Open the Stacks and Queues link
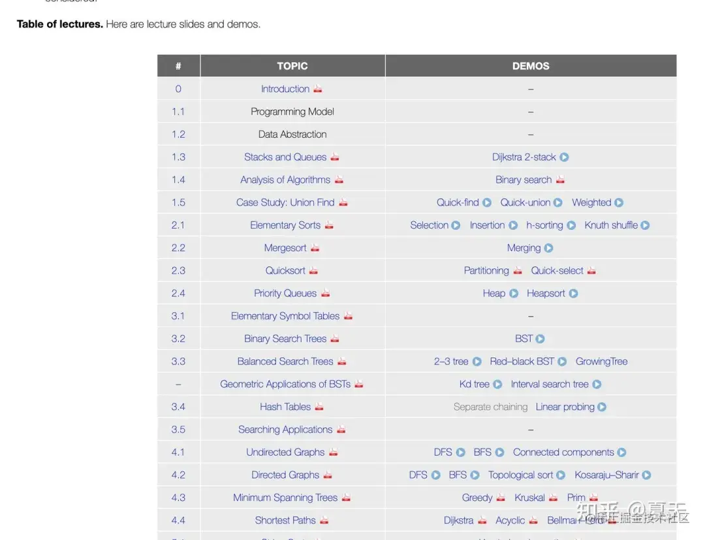 point(285,157)
